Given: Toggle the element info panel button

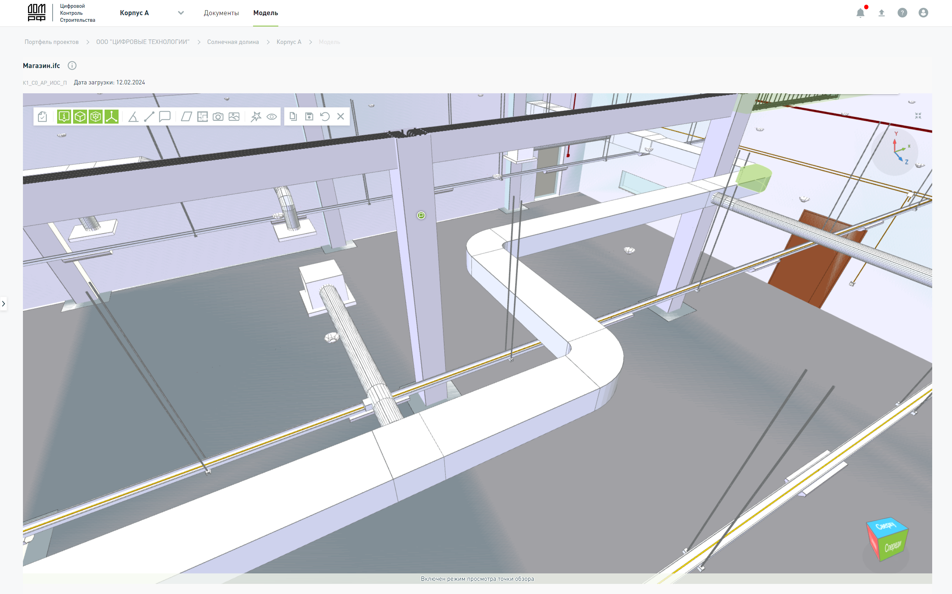Looking at the screenshot, I should click(64, 117).
